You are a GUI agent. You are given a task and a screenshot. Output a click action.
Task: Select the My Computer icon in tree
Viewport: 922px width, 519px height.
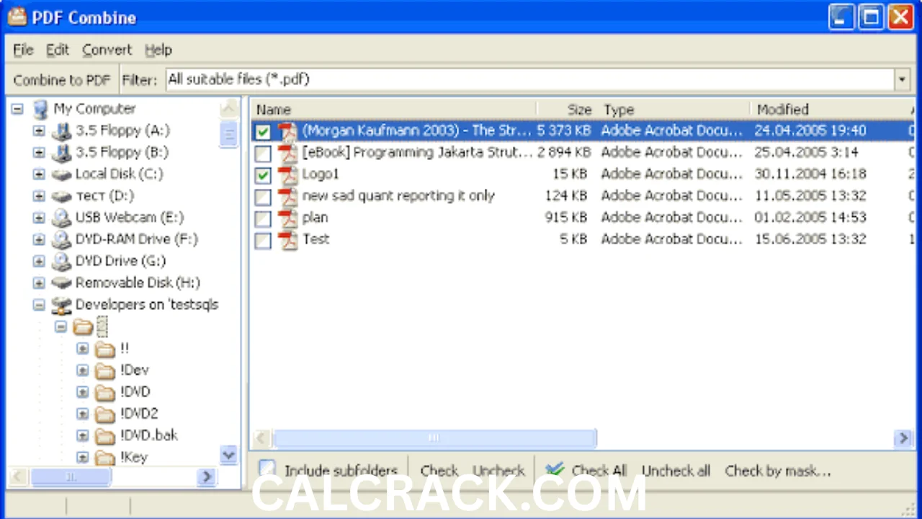coord(40,110)
